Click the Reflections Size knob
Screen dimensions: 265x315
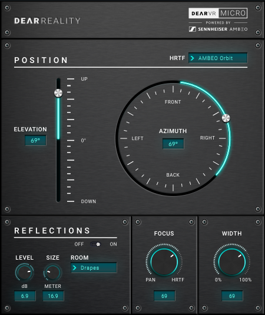[52, 272]
